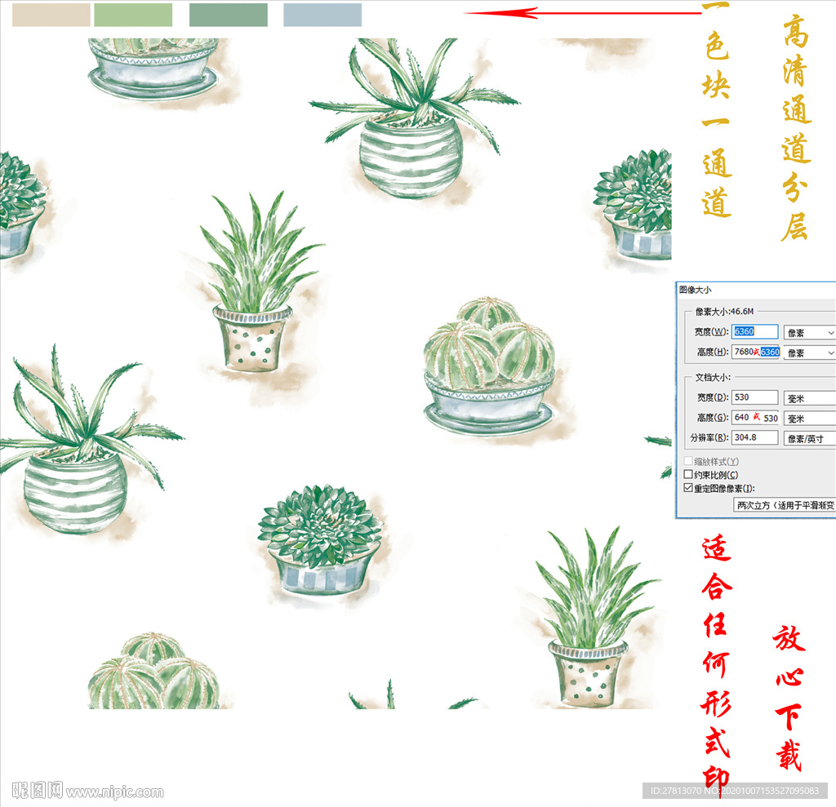Open the 宽度(D) 毫米 unit dropdown
Screen dimensions: 836x807
(x=809, y=397)
